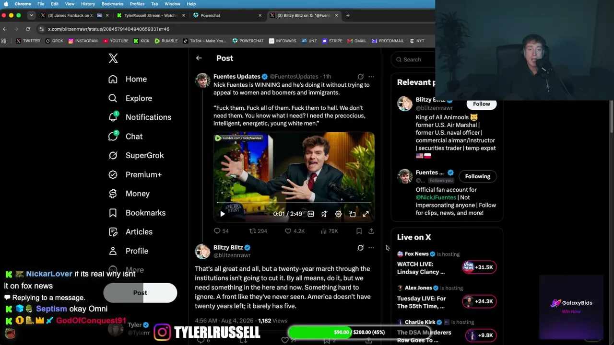The width and height of the screenshot is (614, 345).
Task: Open the Alex Jones live broadcast card
Action: click(x=447, y=298)
